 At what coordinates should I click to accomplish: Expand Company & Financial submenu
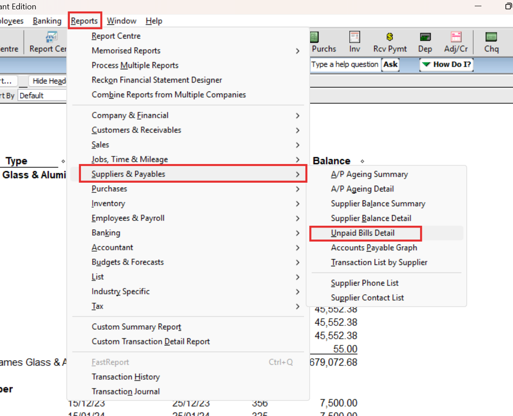pyautogui.click(x=188, y=116)
